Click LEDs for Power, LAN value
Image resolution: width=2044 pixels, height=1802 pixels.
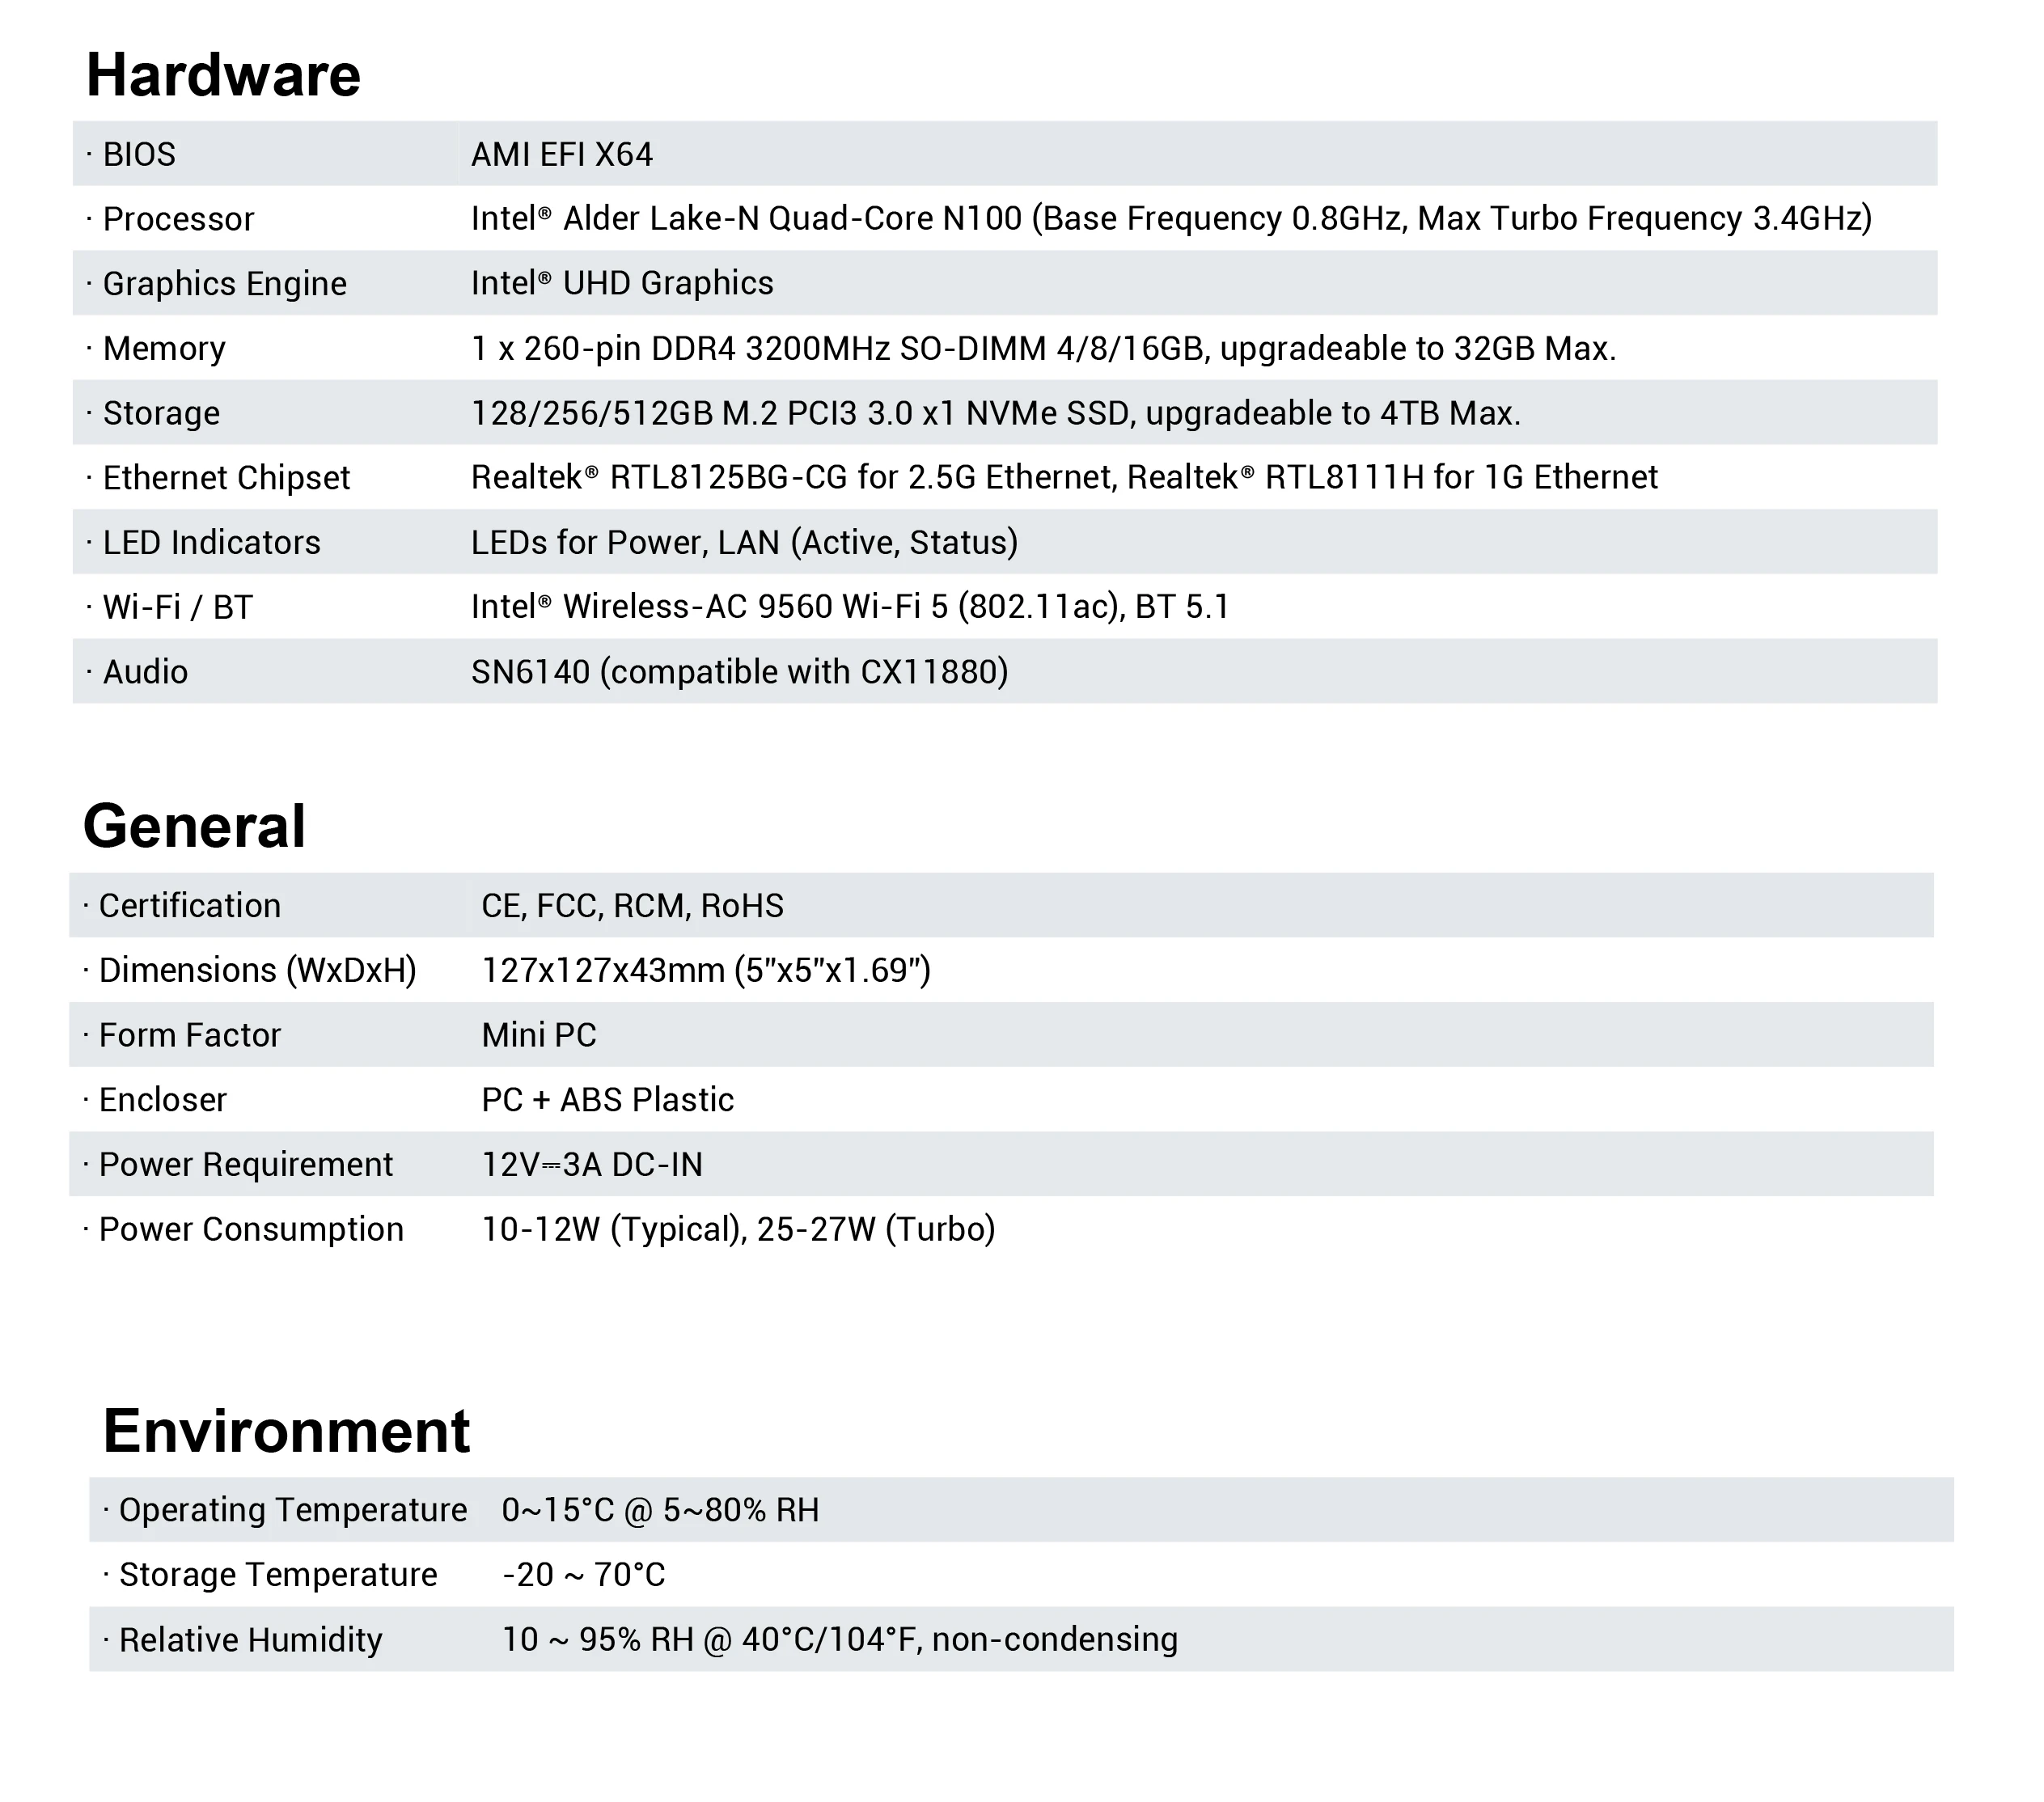745,542
